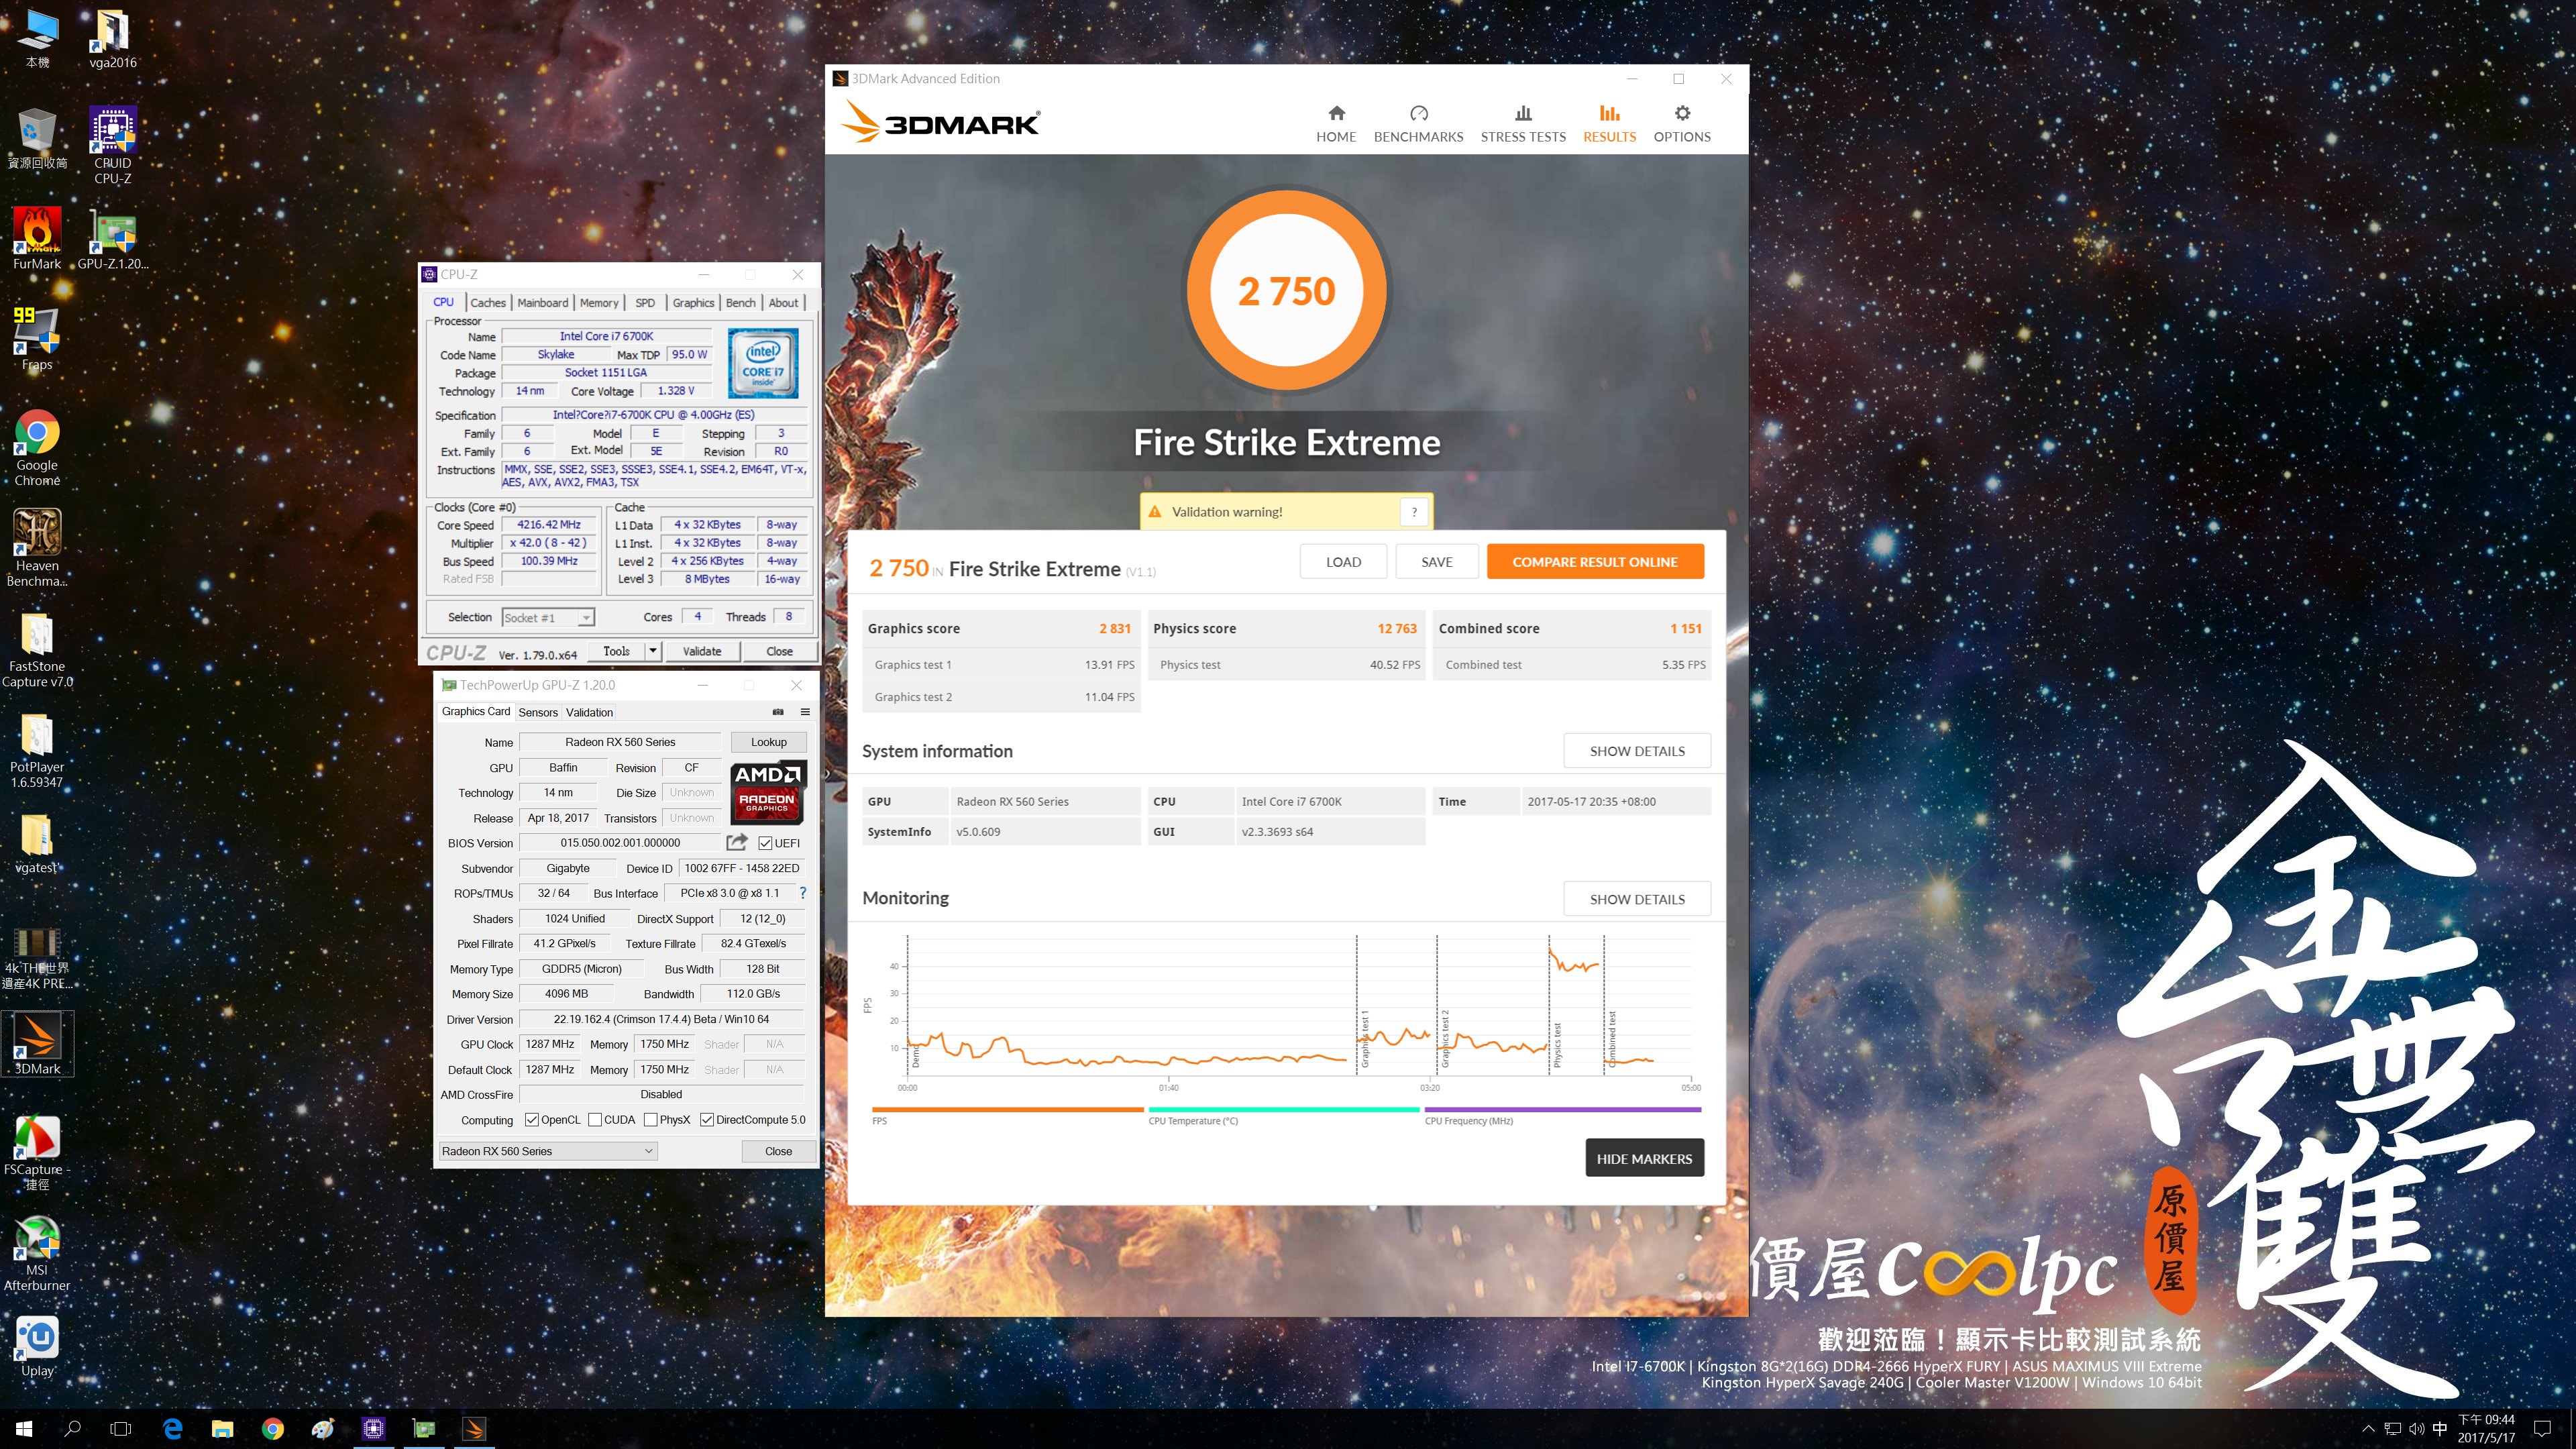Open 3DMark BENCHMARKS section

coord(1418,124)
